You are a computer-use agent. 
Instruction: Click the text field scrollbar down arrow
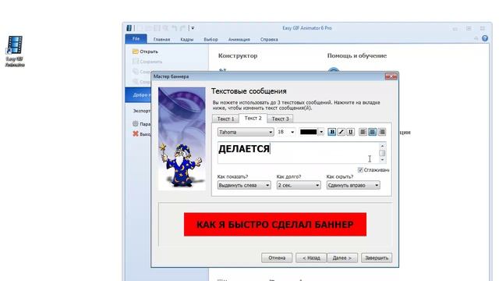tap(382, 159)
